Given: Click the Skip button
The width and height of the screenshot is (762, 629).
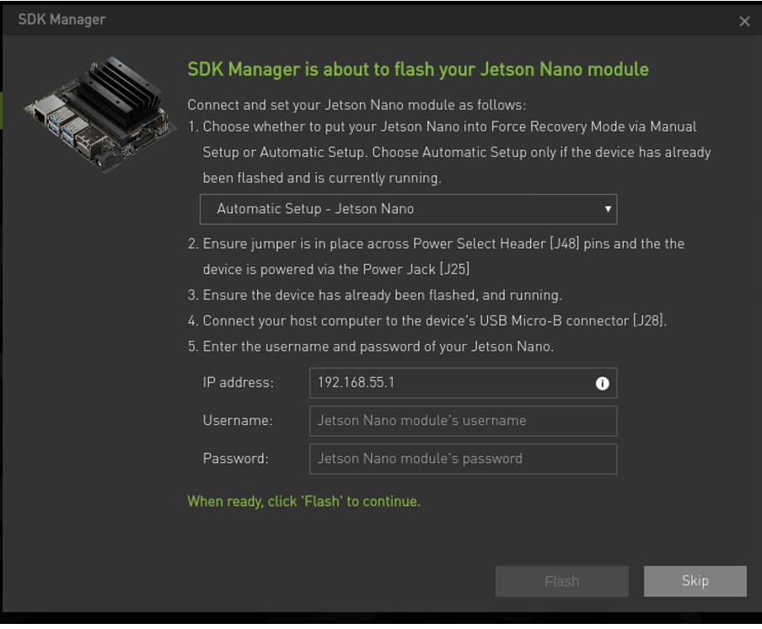Looking at the screenshot, I should coord(695,581).
